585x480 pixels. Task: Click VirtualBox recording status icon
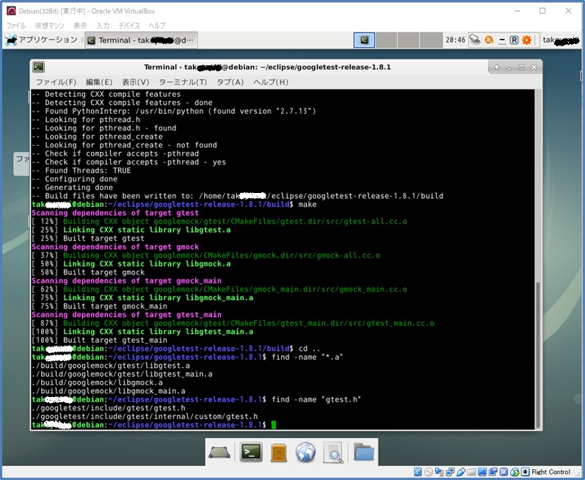click(x=493, y=472)
